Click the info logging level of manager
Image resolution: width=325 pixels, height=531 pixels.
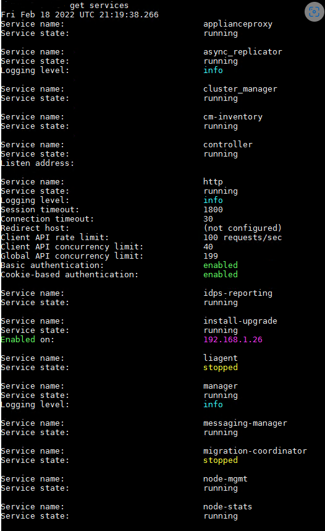(213, 404)
